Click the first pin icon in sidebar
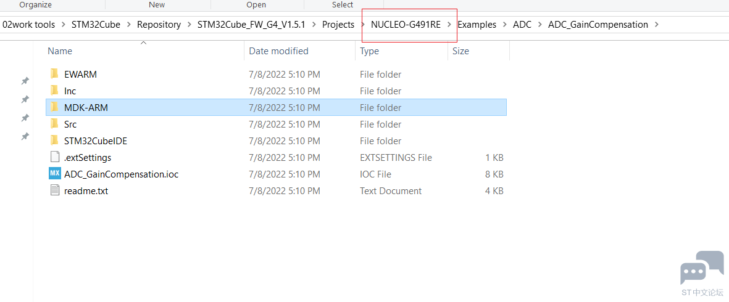Screen dimensions: 729x302 pyautogui.click(x=25, y=81)
